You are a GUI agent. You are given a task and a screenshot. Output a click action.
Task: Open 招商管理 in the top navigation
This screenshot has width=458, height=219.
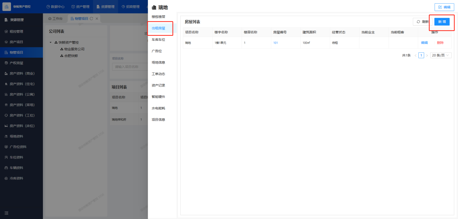tap(130, 7)
